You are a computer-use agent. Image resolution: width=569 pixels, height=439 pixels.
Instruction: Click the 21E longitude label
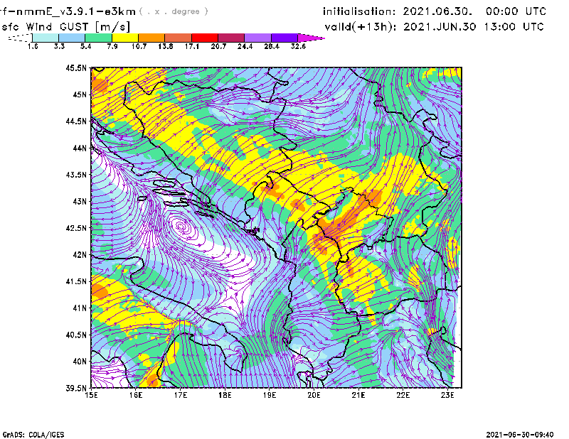[x=358, y=395]
